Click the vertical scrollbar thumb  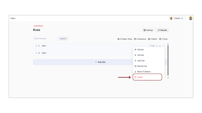tap(168, 60)
